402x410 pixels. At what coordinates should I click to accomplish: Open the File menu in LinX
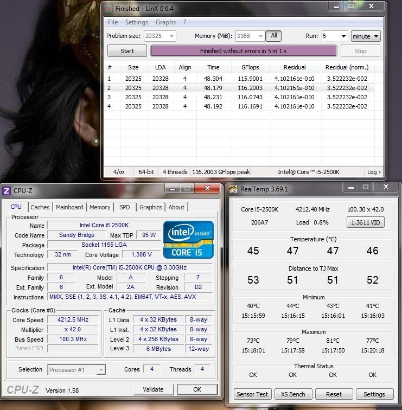pos(113,22)
